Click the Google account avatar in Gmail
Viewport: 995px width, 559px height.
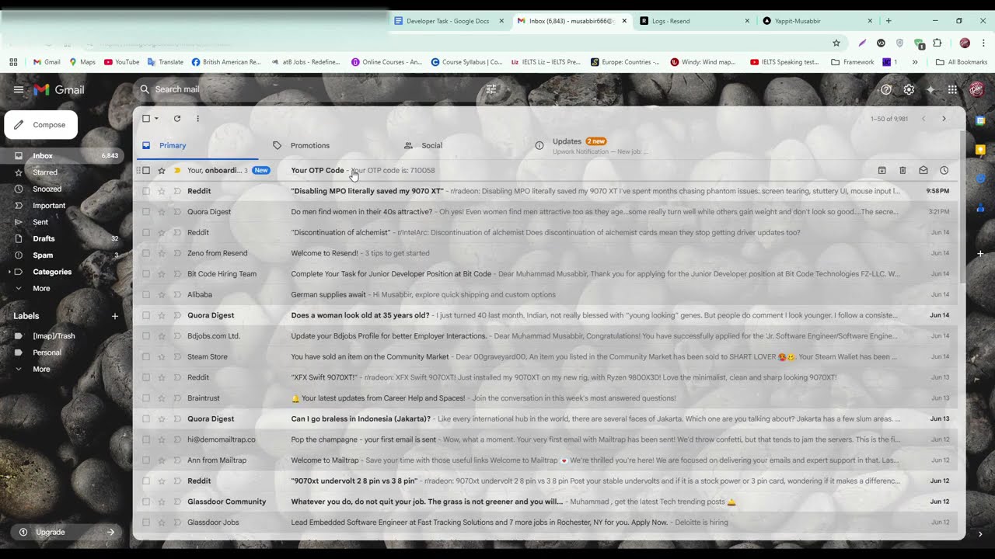coord(976,89)
